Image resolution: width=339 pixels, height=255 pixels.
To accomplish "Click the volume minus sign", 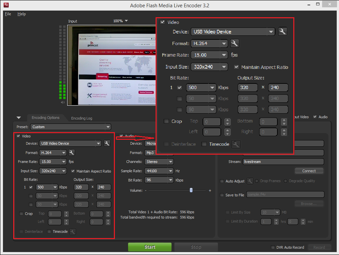I will point(146,190).
